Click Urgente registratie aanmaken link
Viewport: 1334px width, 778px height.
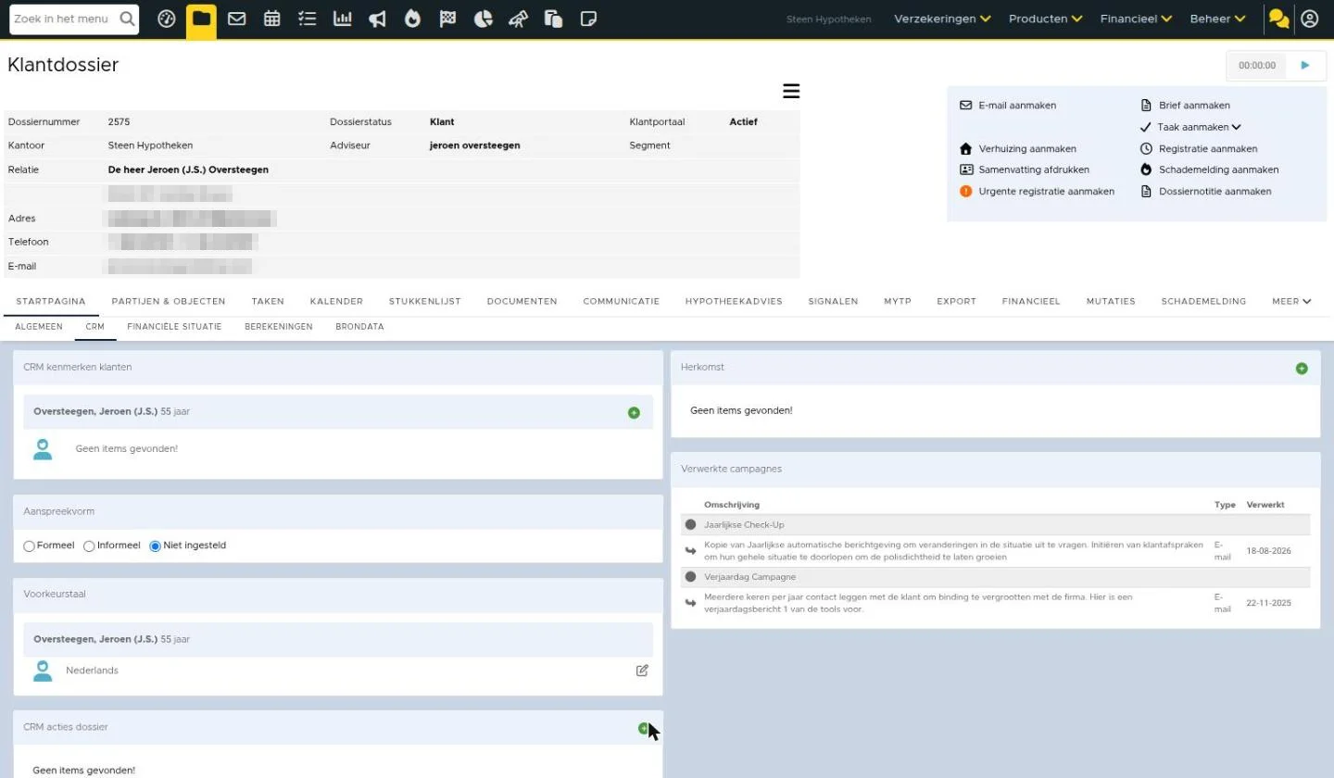tap(1046, 192)
